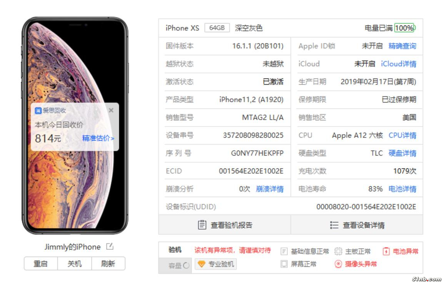This screenshot has width=444, height=284.
Task: Click the 摄像头异常 camera warning icon
Action: click(338, 264)
